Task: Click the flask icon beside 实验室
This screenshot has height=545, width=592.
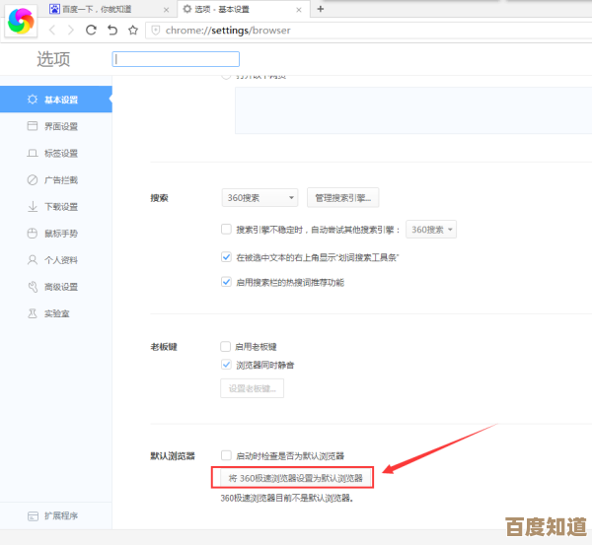Action: (33, 313)
